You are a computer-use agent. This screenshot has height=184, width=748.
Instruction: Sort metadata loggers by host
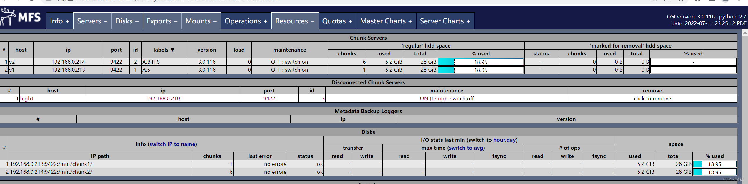click(184, 119)
